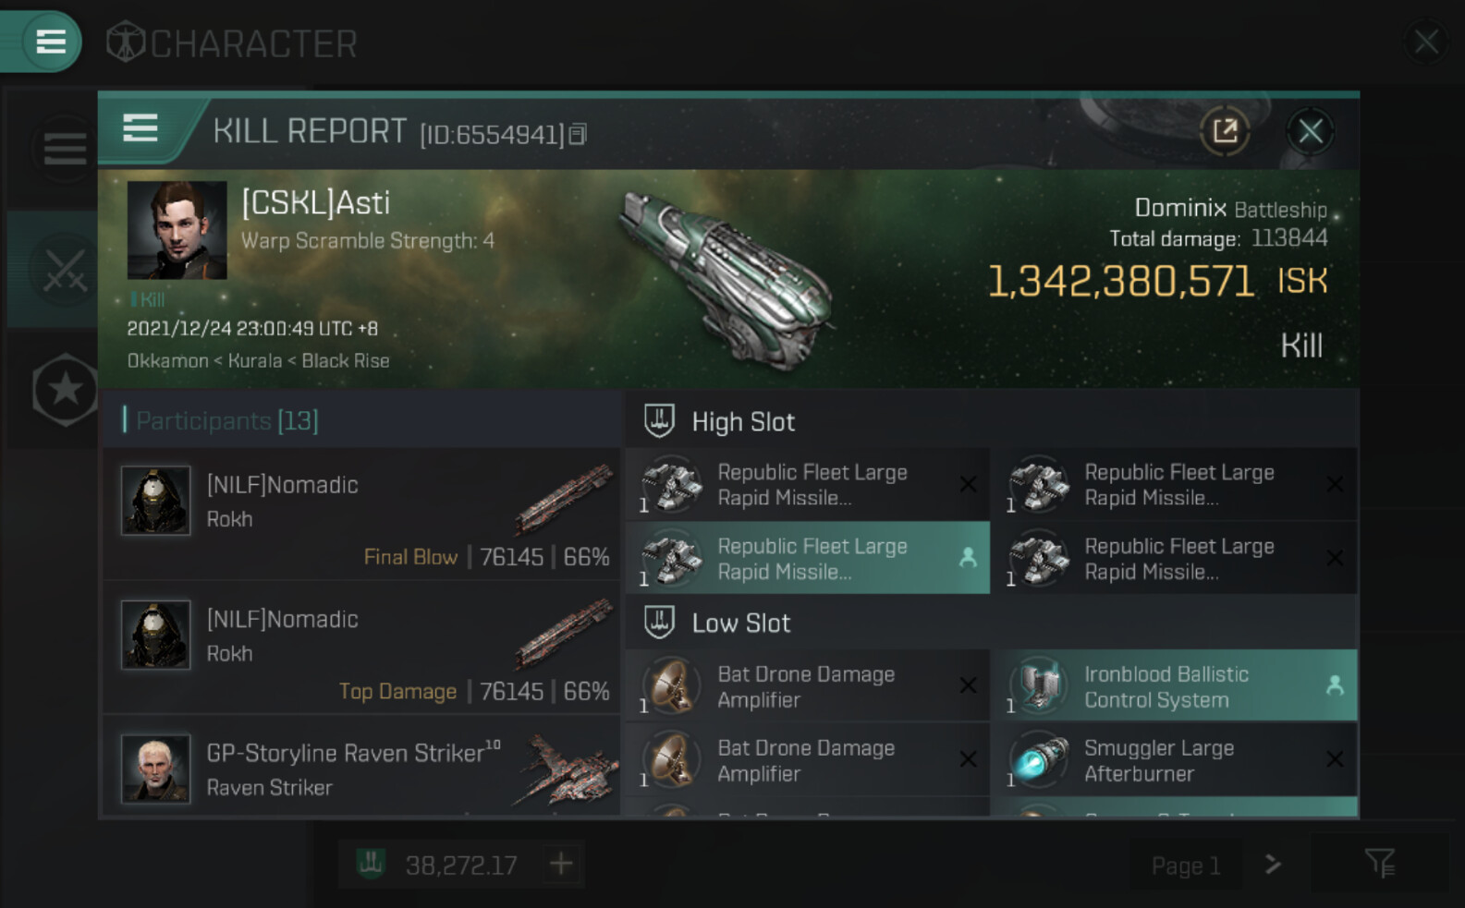Open the filter options icon
The image size is (1465, 908).
(x=1379, y=865)
